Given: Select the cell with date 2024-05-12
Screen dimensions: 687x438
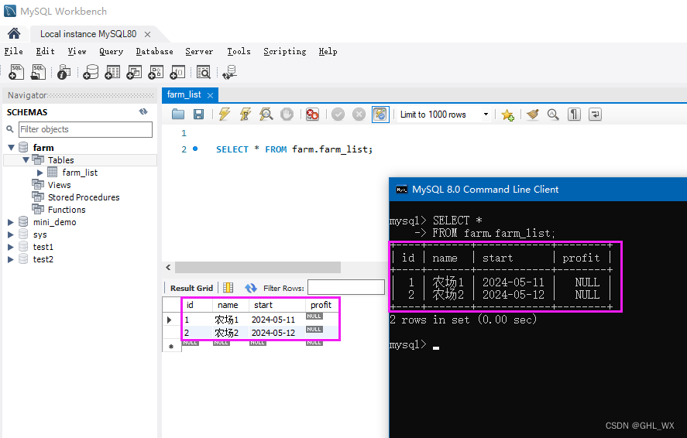Looking at the screenshot, I should (277, 333).
